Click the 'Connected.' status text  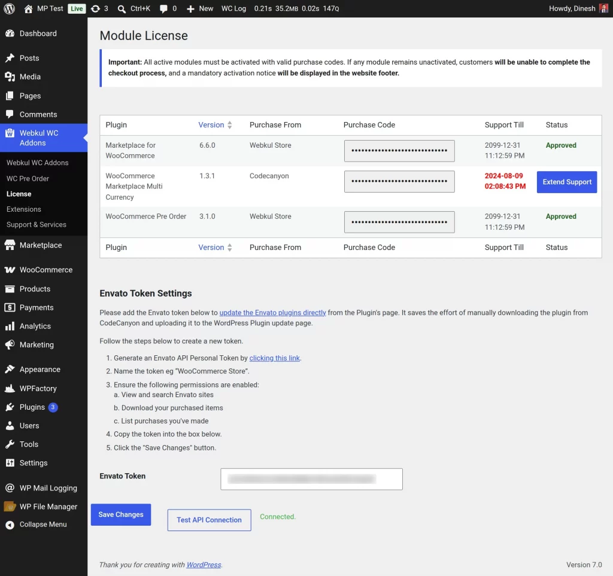278,517
